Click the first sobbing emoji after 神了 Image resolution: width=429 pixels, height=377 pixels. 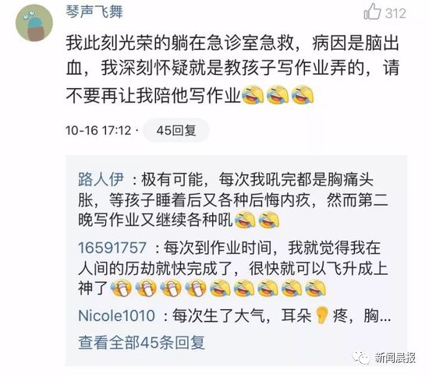pyautogui.click(x=121, y=288)
